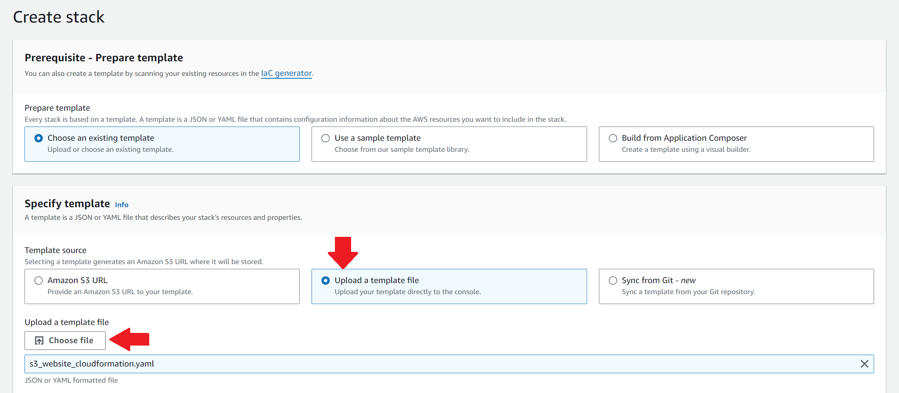Viewport: 899px width, 393px height.
Task: Click the 'JSON or YAML formatted file' hint
Action: [x=71, y=380]
